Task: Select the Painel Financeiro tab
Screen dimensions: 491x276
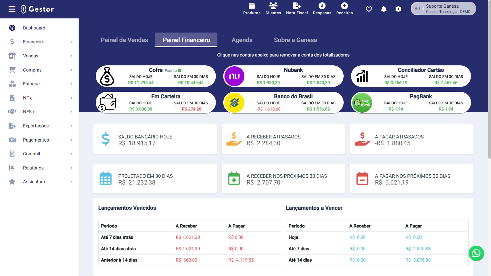Action: tap(186, 40)
